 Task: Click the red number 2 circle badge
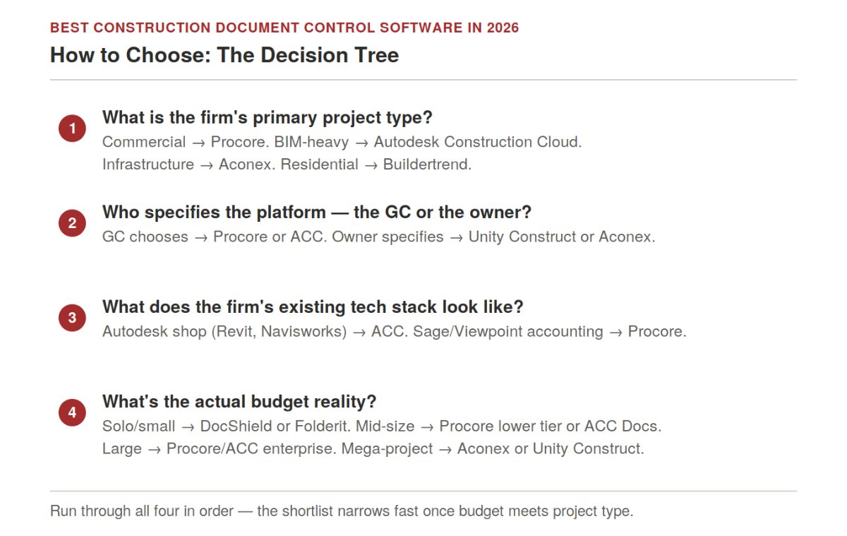pos(72,223)
